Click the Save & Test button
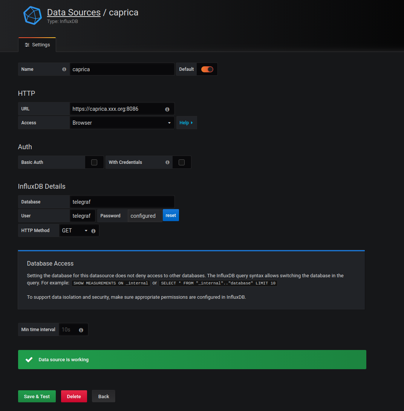This screenshot has height=411, width=404. pos(37,396)
